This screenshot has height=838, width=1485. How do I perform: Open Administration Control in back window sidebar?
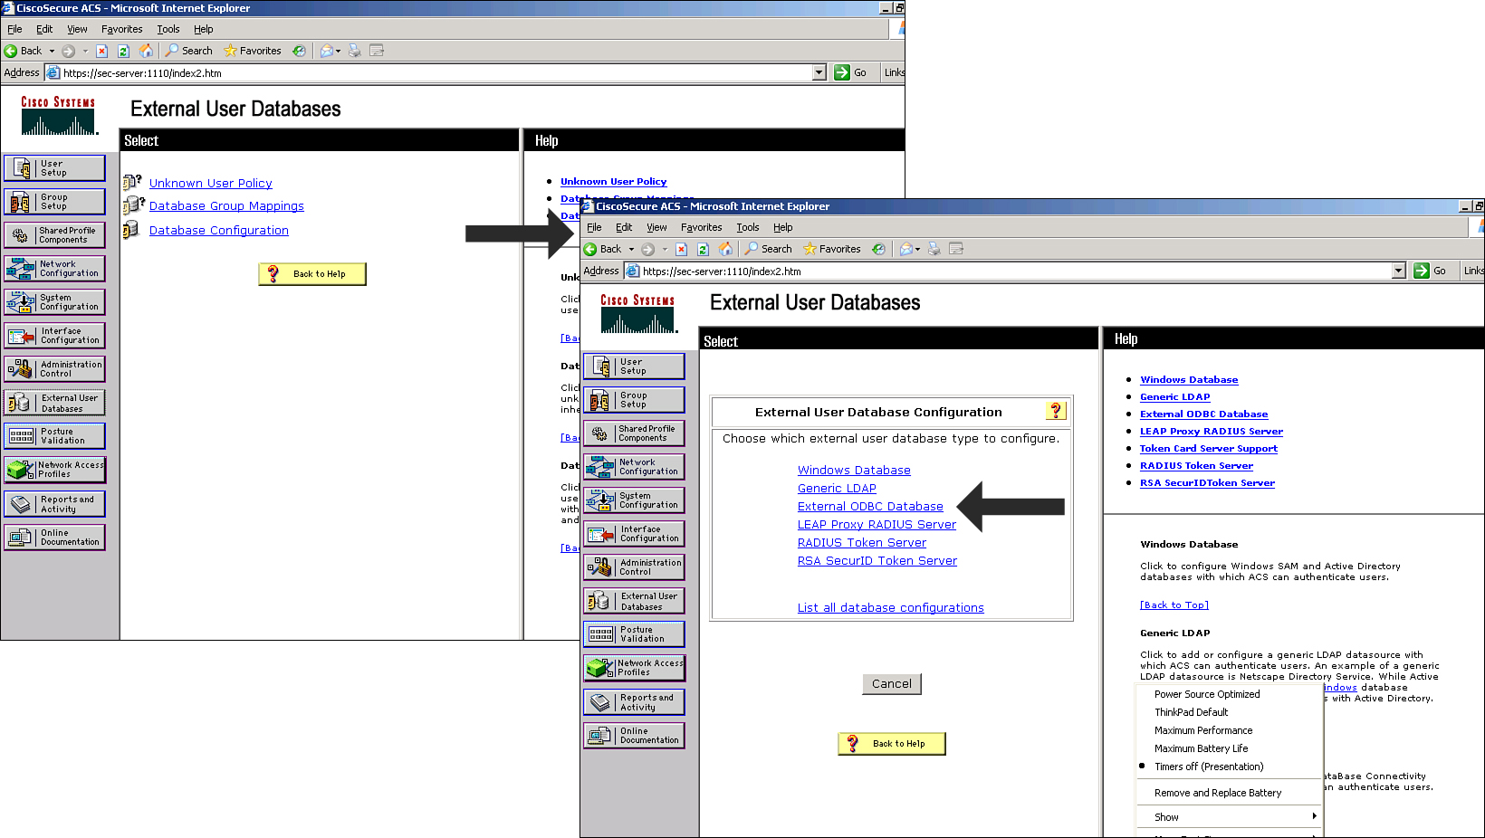(x=54, y=369)
